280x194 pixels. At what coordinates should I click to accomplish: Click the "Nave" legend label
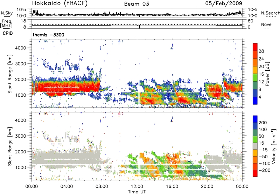[x=266, y=24]
